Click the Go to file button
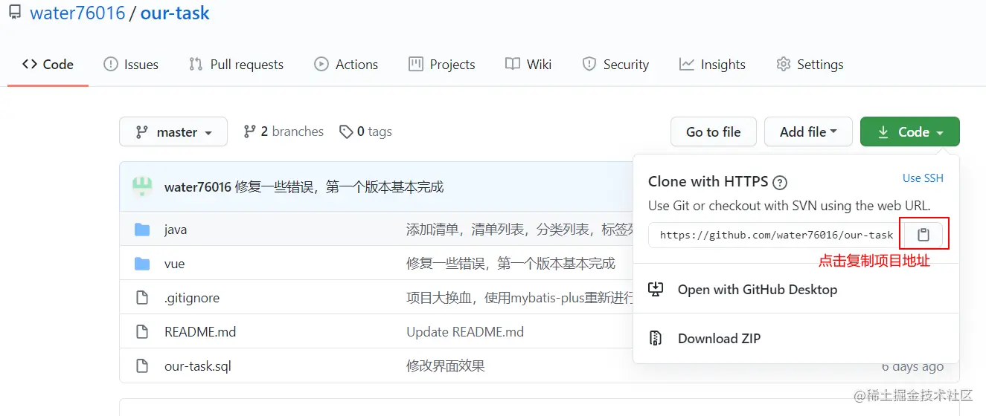The width and height of the screenshot is (986, 416). tap(714, 132)
